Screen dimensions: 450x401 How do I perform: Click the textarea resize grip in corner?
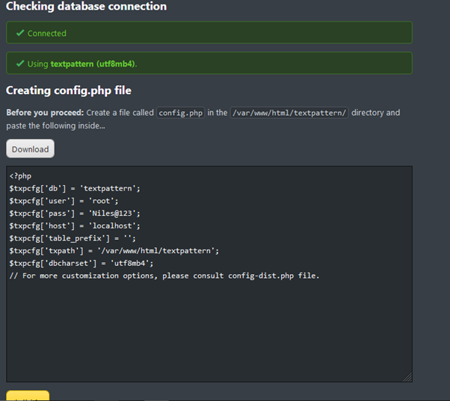407,377
